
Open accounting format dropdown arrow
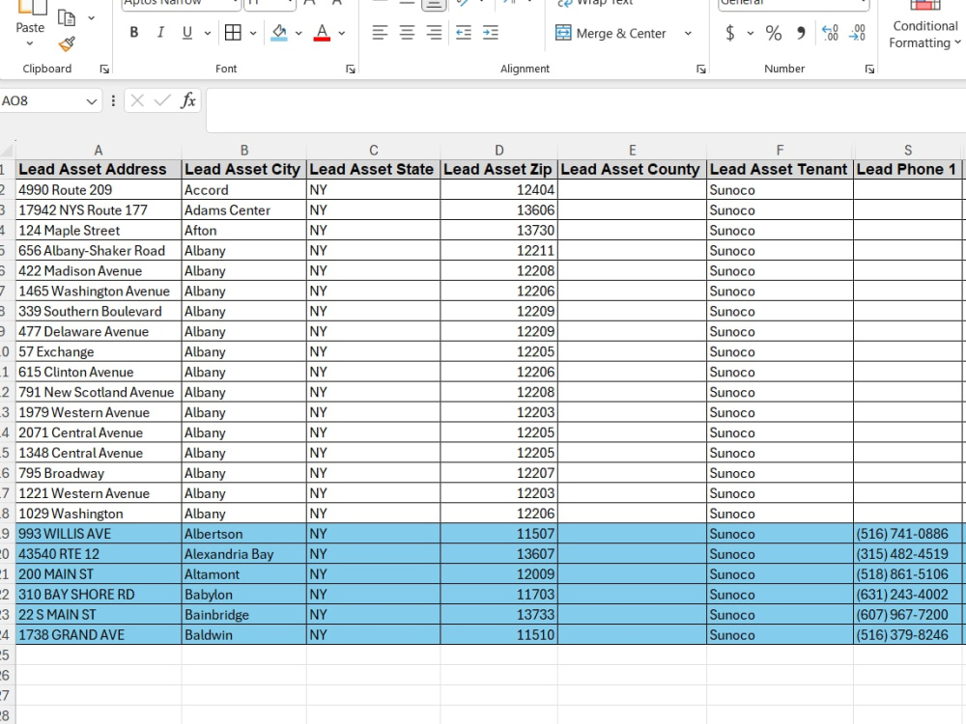(751, 33)
